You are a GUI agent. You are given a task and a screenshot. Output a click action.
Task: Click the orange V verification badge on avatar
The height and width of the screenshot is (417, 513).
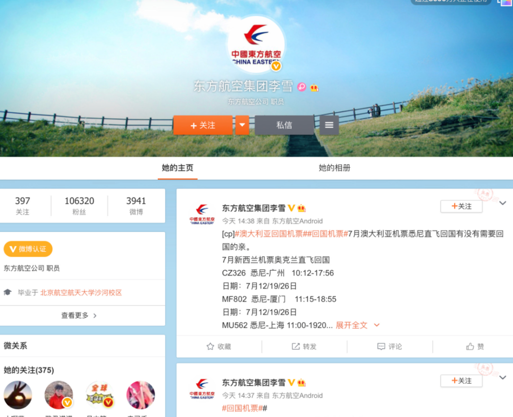(x=276, y=66)
